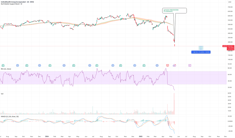Open the red April 2025 earnings marker

168,65
